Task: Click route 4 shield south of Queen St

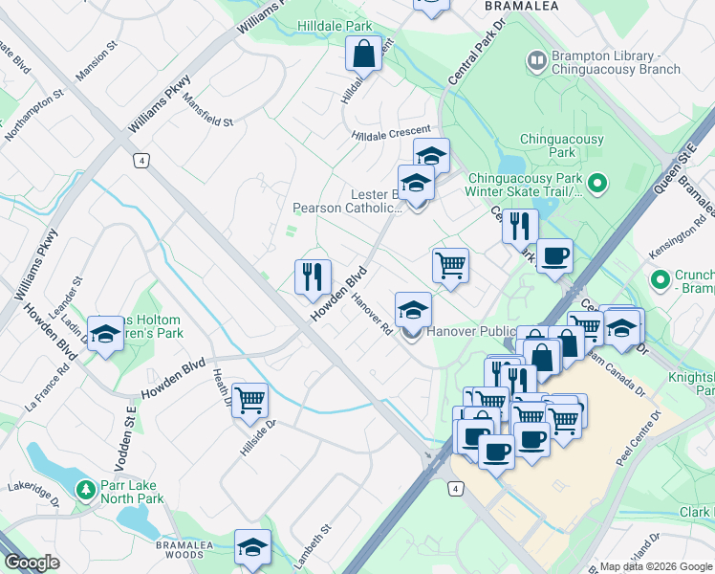Action: pyautogui.click(x=455, y=489)
